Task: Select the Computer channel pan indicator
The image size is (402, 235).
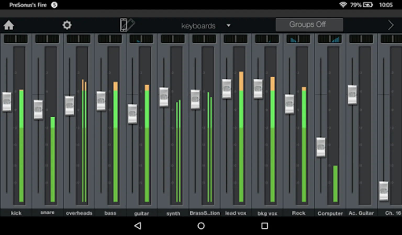Action: point(330,39)
